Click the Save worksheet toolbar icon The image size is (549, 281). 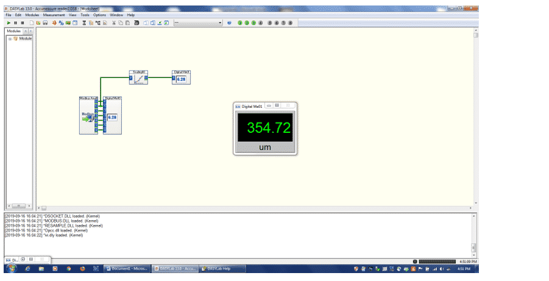pos(44,23)
